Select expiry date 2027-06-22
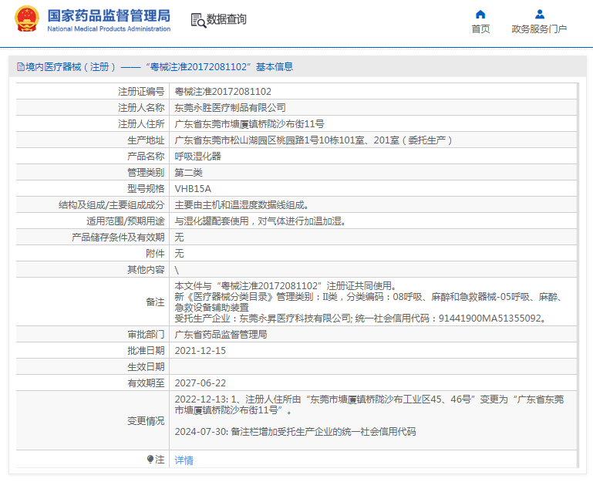The image size is (593, 482). coord(200,383)
